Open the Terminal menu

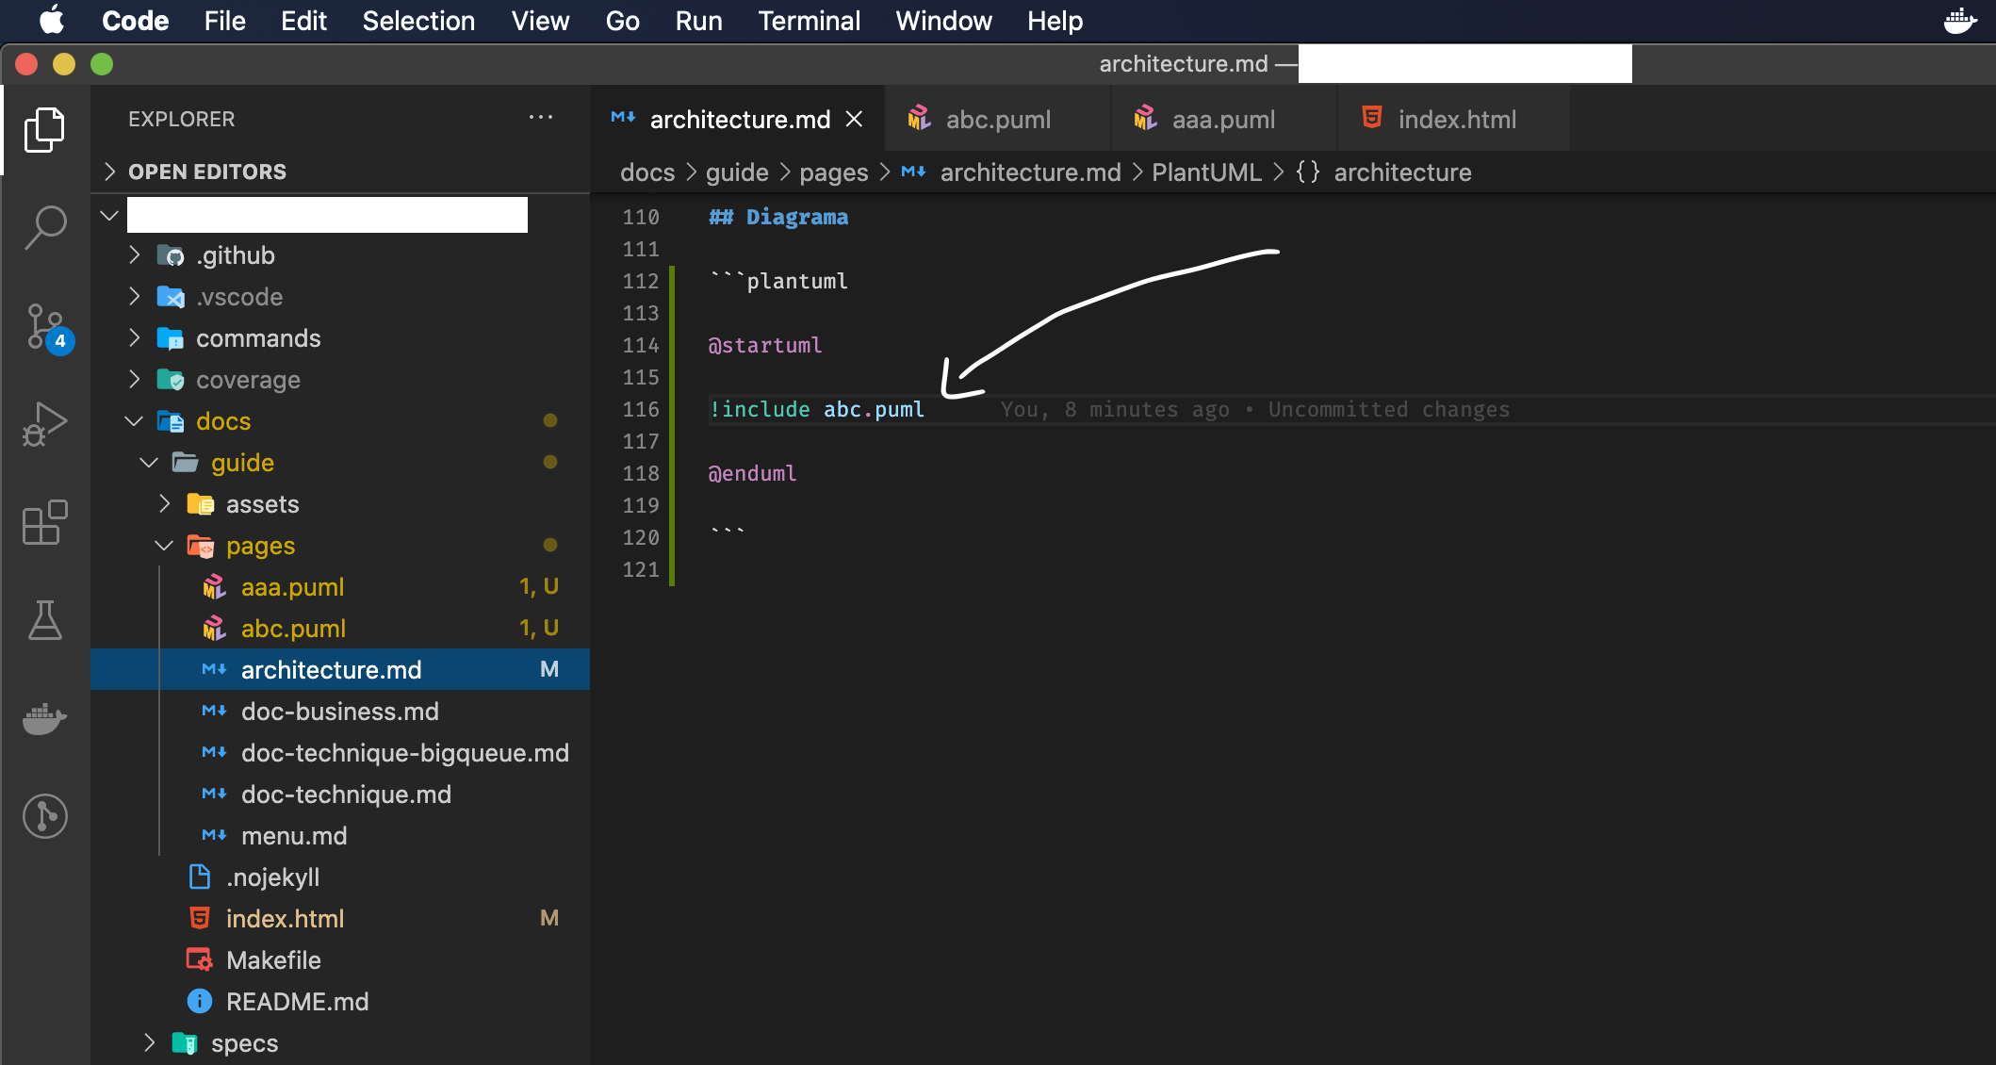coord(809,21)
